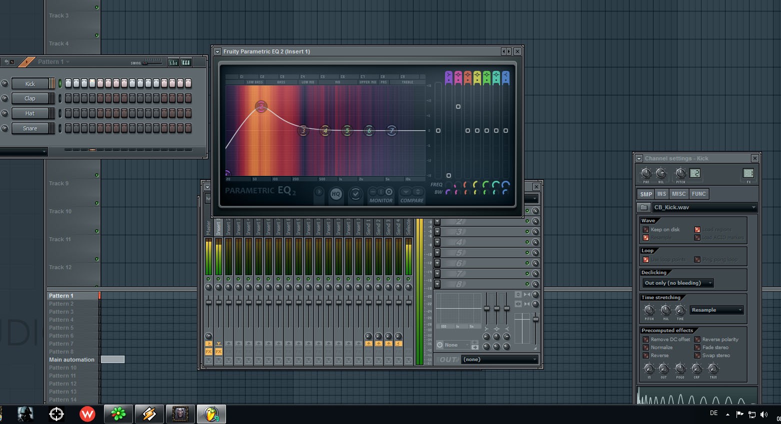Open the sample folder browser in Channel settings
The image size is (781, 424).
point(644,207)
